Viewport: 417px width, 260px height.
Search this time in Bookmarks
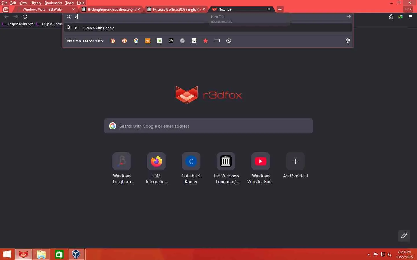coord(206,41)
